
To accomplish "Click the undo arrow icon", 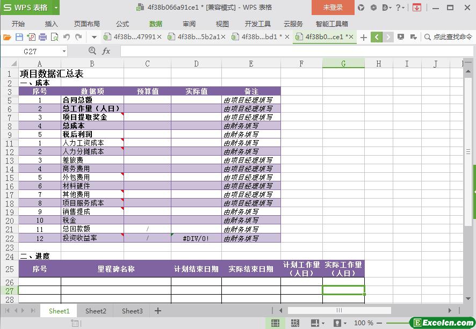I will click(x=66, y=37).
